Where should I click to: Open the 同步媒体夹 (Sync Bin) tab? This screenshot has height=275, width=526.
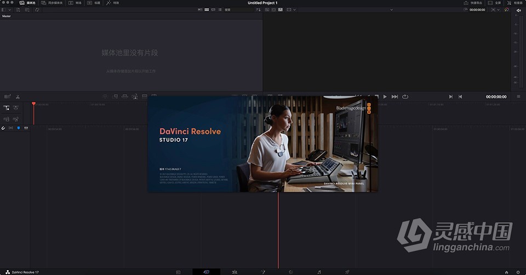point(52,3)
